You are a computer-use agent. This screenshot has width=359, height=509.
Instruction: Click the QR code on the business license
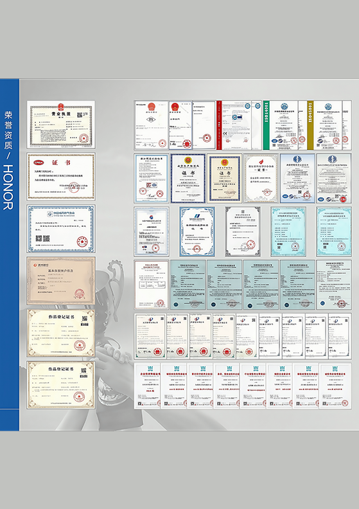point(85,114)
